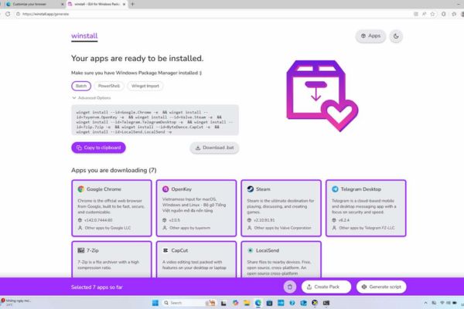Expand Advanced Options

pos(91,98)
